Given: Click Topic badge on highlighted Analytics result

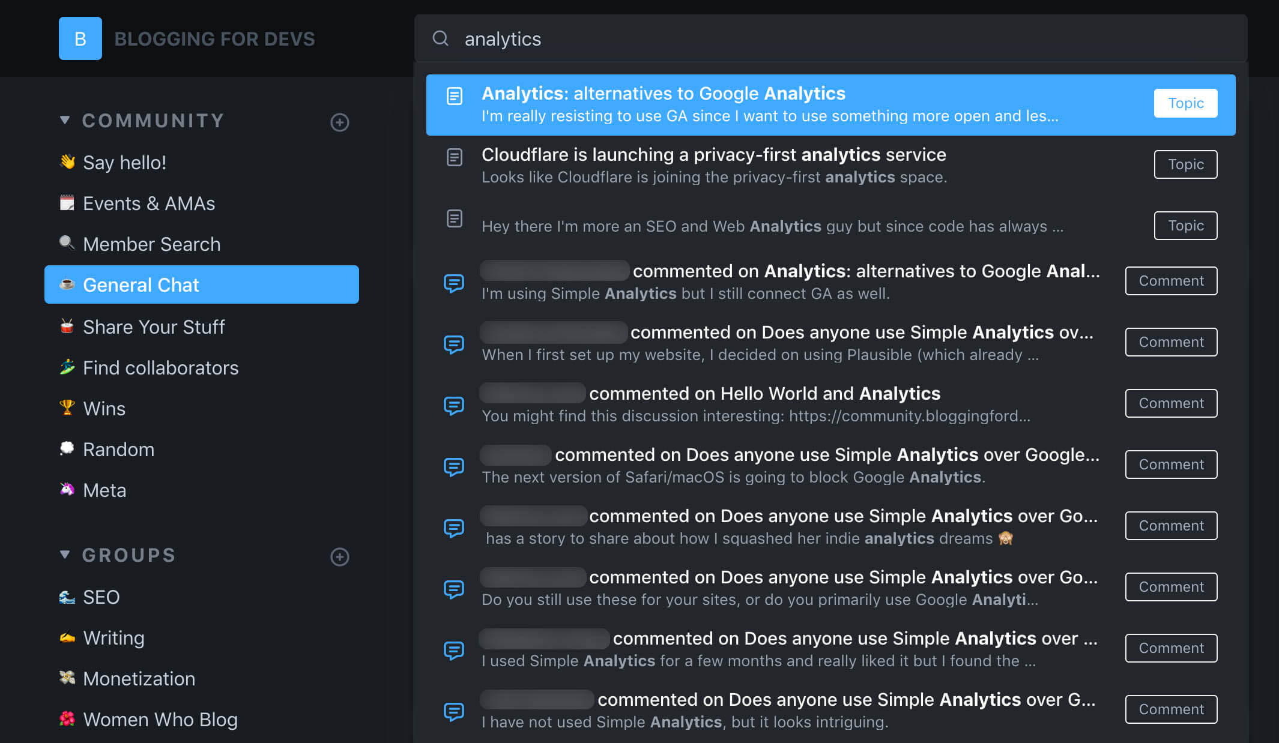Looking at the screenshot, I should coord(1185,103).
